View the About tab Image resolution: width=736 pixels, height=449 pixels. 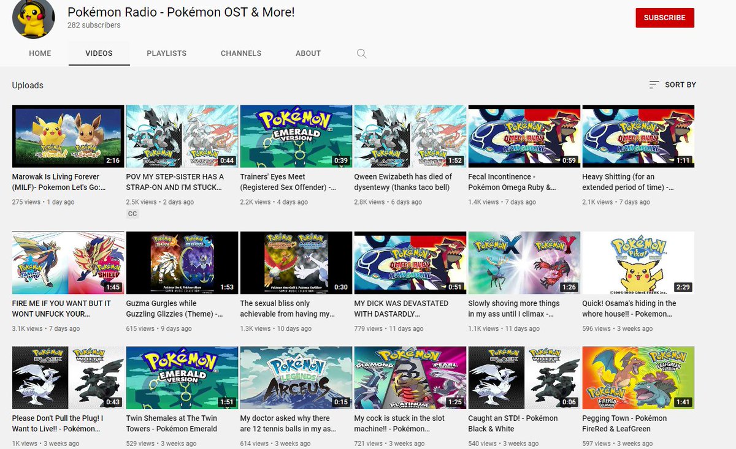(308, 53)
